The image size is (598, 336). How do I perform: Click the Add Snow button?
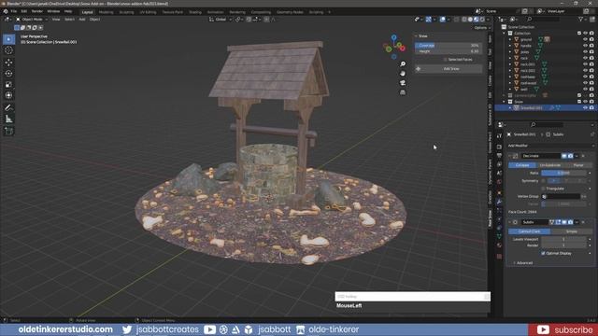tap(448, 69)
